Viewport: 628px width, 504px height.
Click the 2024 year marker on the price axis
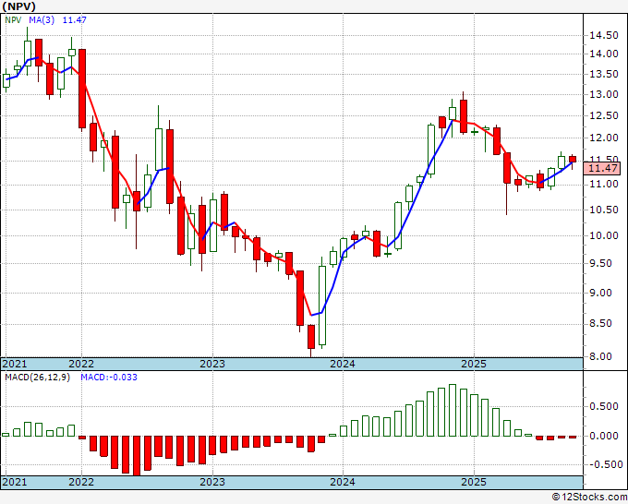point(343,364)
